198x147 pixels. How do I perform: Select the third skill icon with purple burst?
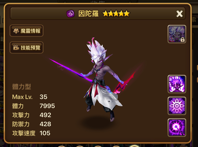[177, 127]
